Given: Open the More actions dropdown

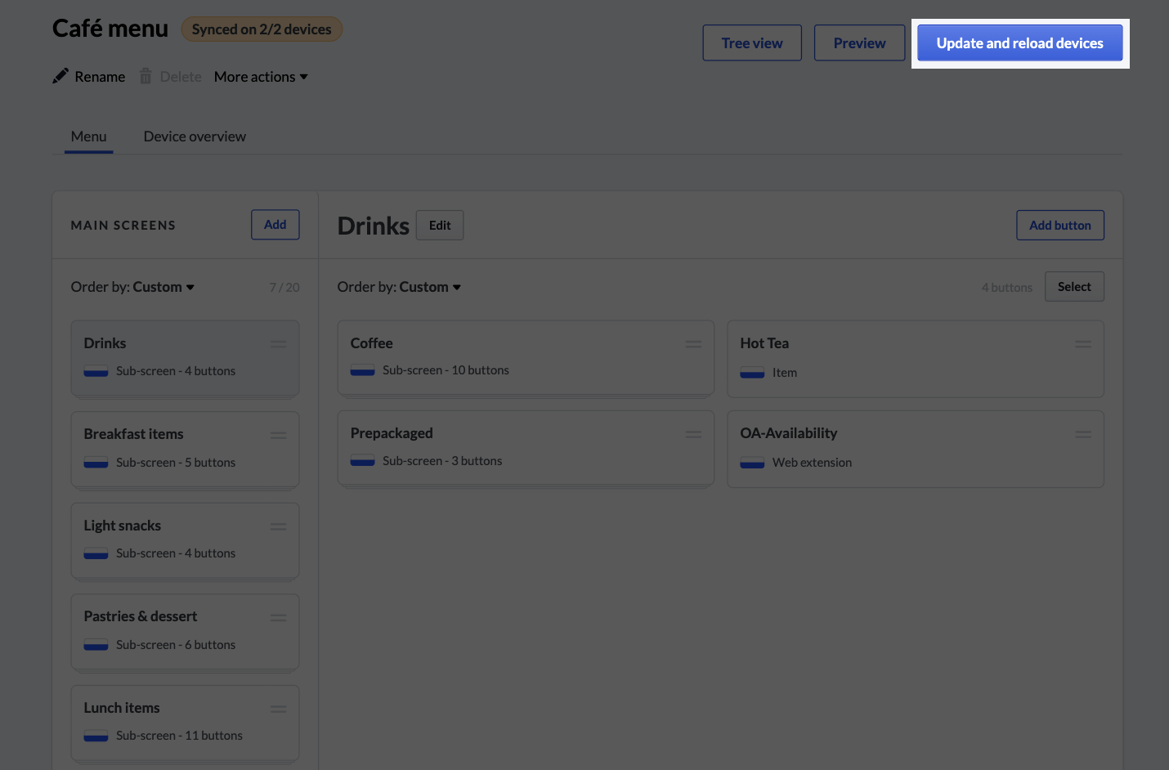Looking at the screenshot, I should tap(261, 76).
